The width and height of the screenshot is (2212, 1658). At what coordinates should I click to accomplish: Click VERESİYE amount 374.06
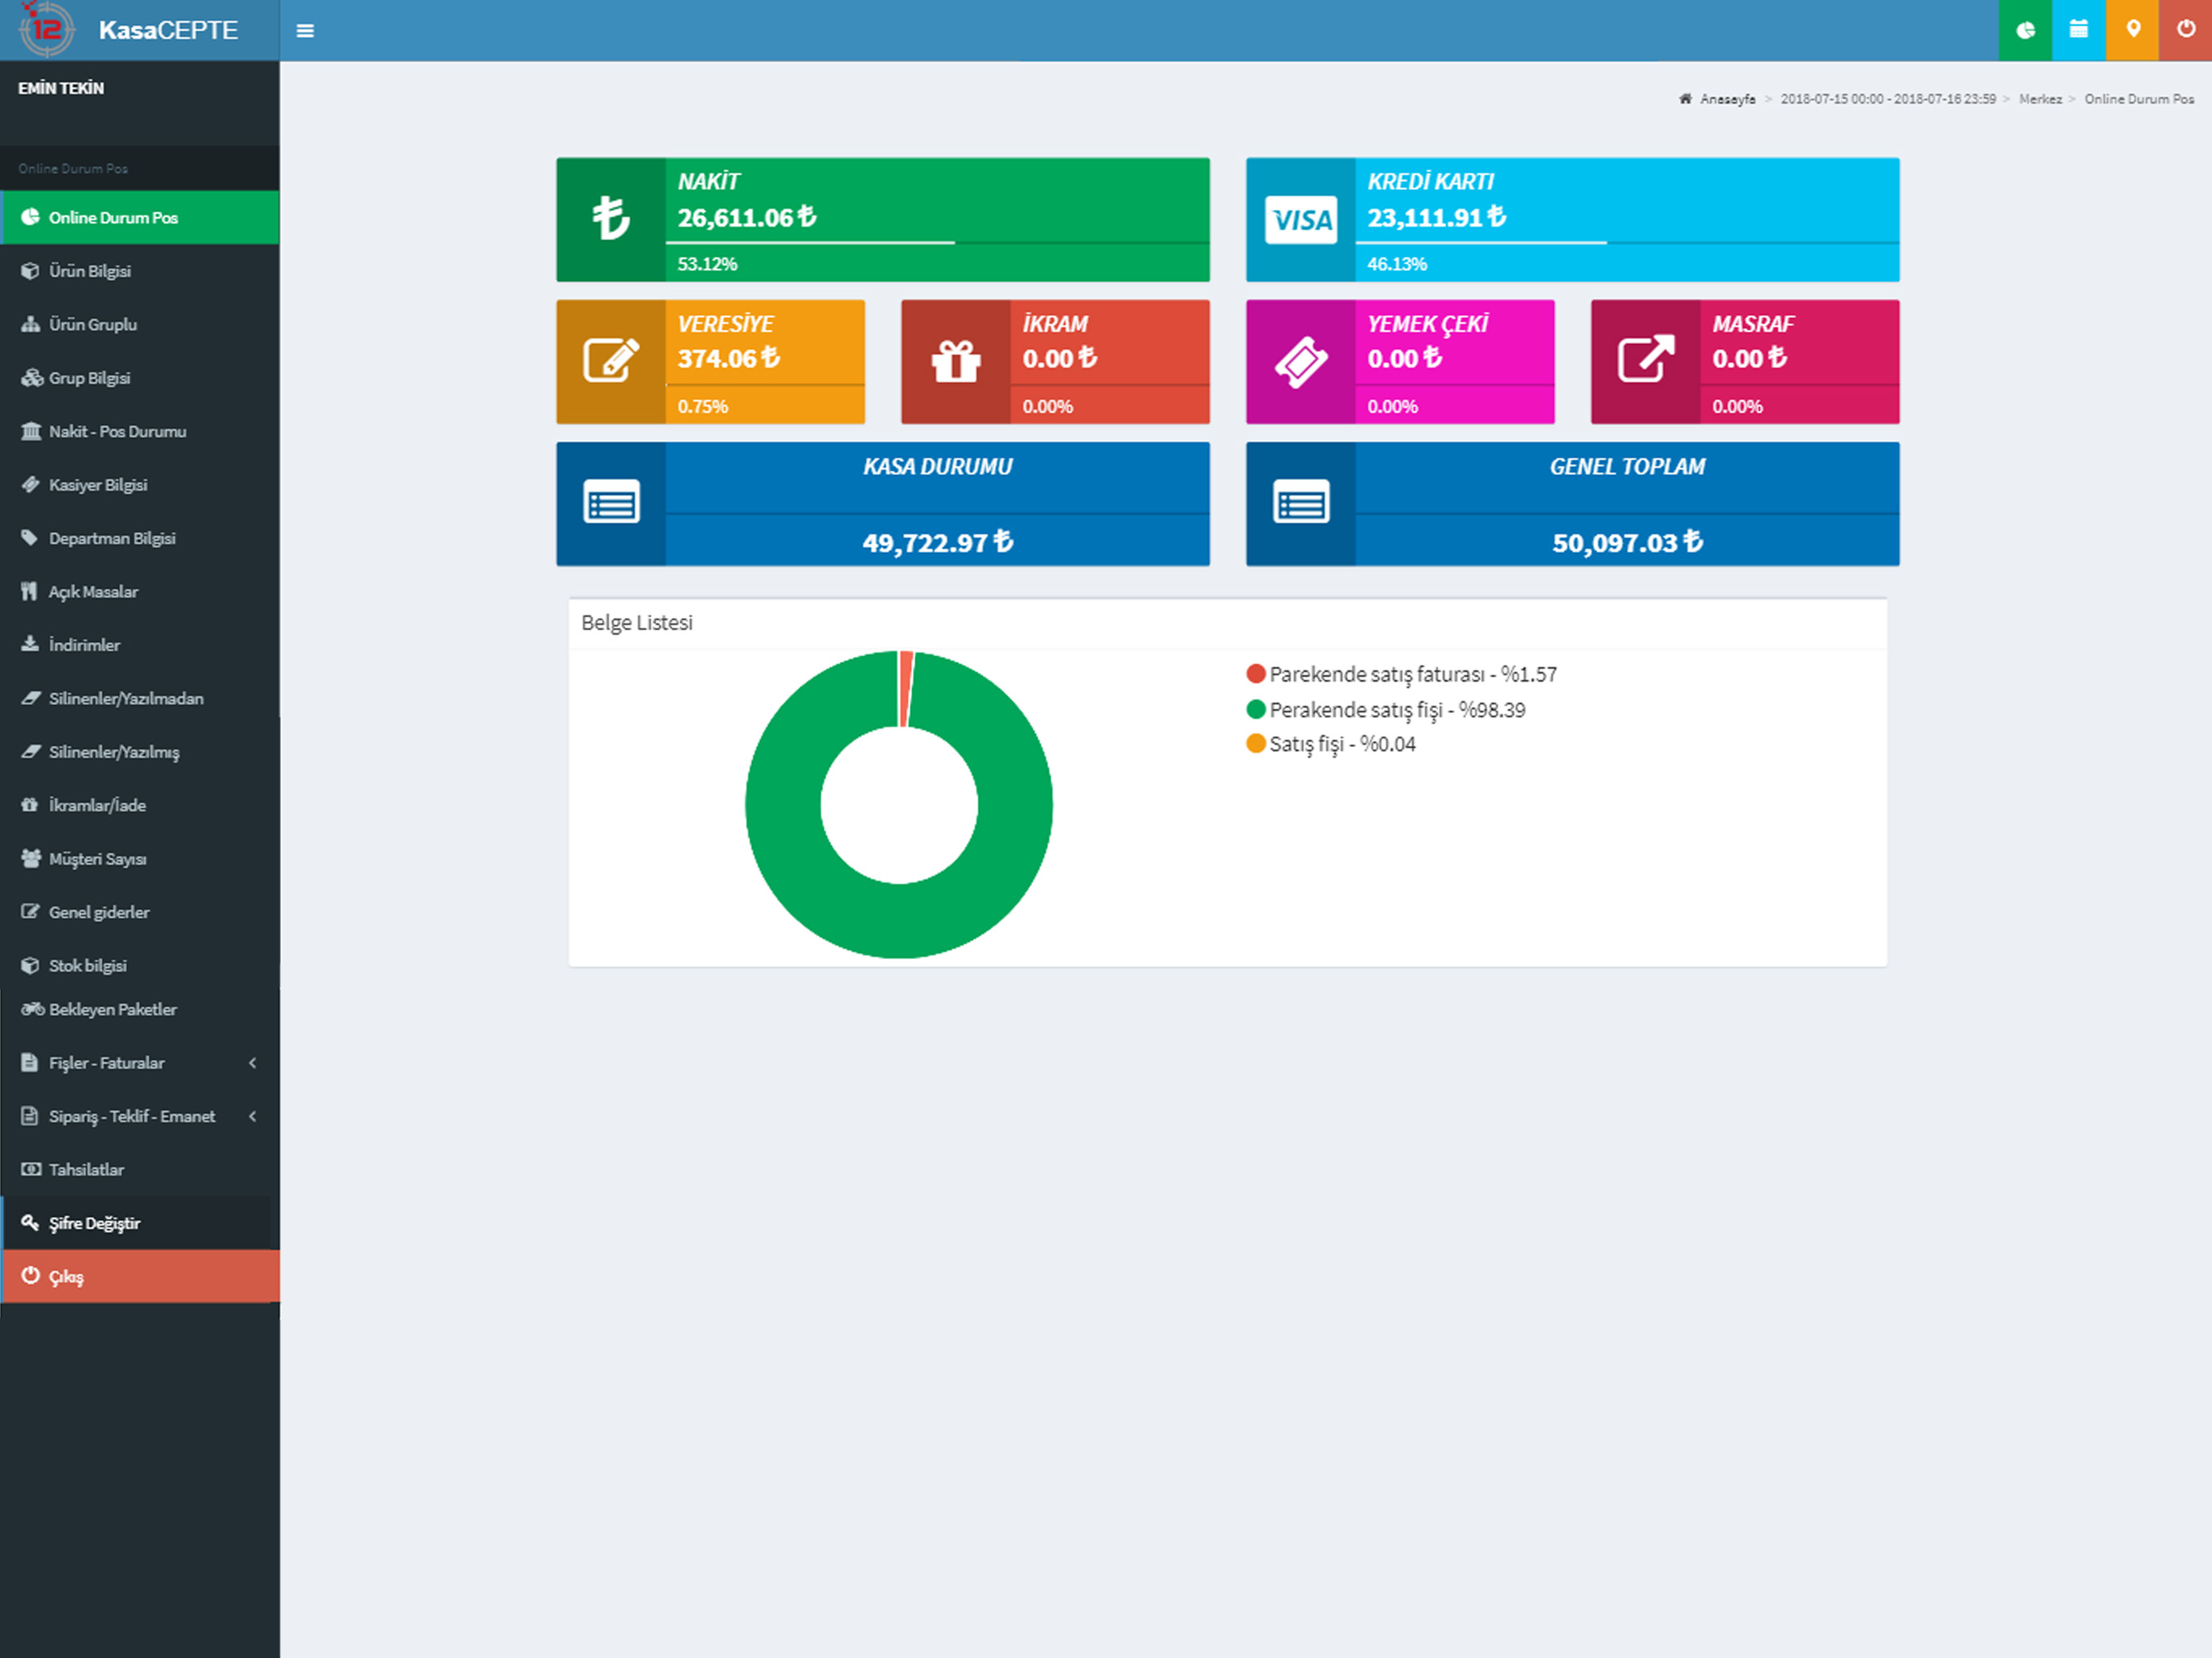click(729, 358)
